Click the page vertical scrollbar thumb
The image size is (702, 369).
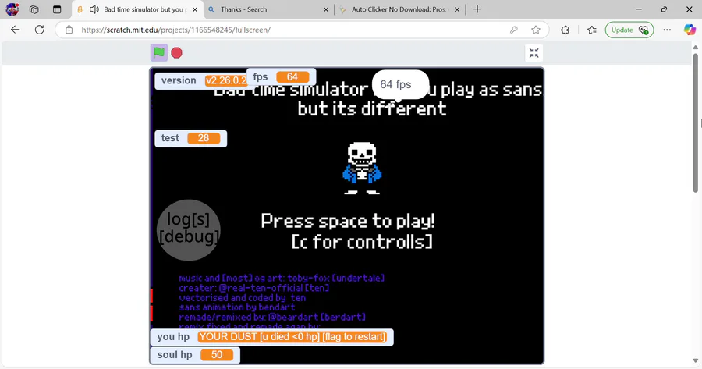(695, 122)
